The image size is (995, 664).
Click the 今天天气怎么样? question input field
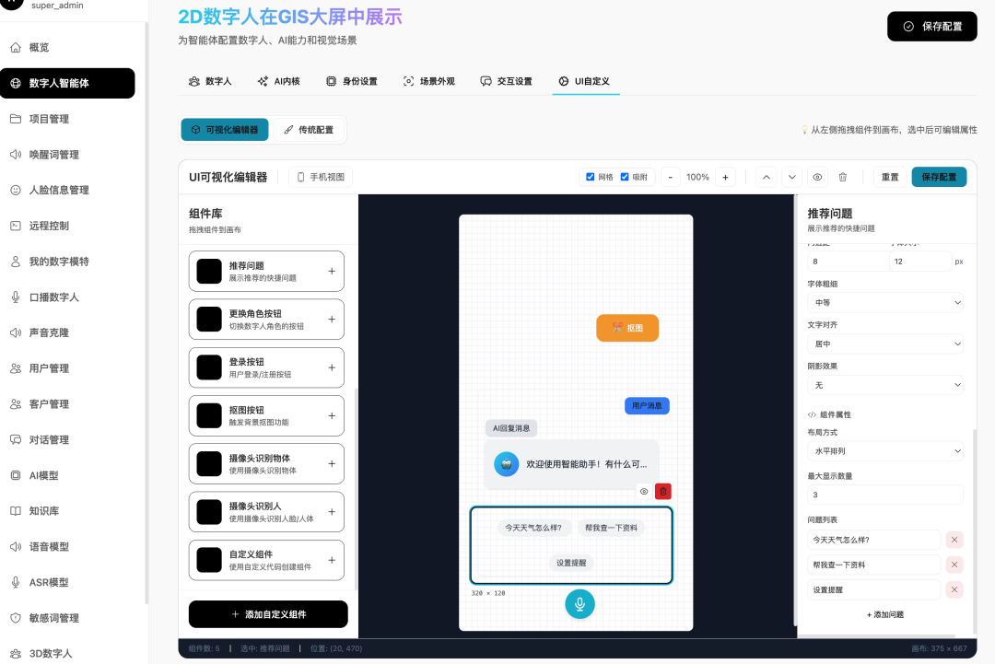coord(873,540)
